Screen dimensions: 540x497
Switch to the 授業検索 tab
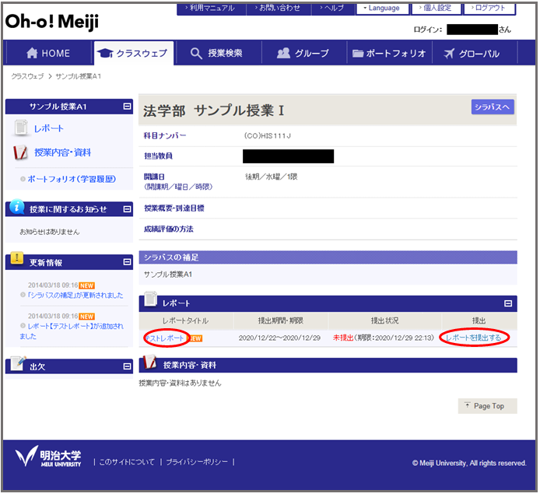pyautogui.click(x=217, y=53)
